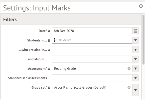Click the dialog's vertical scrollbar
Viewport: 145px width, 100px height.
pyautogui.click(x=144, y=40)
